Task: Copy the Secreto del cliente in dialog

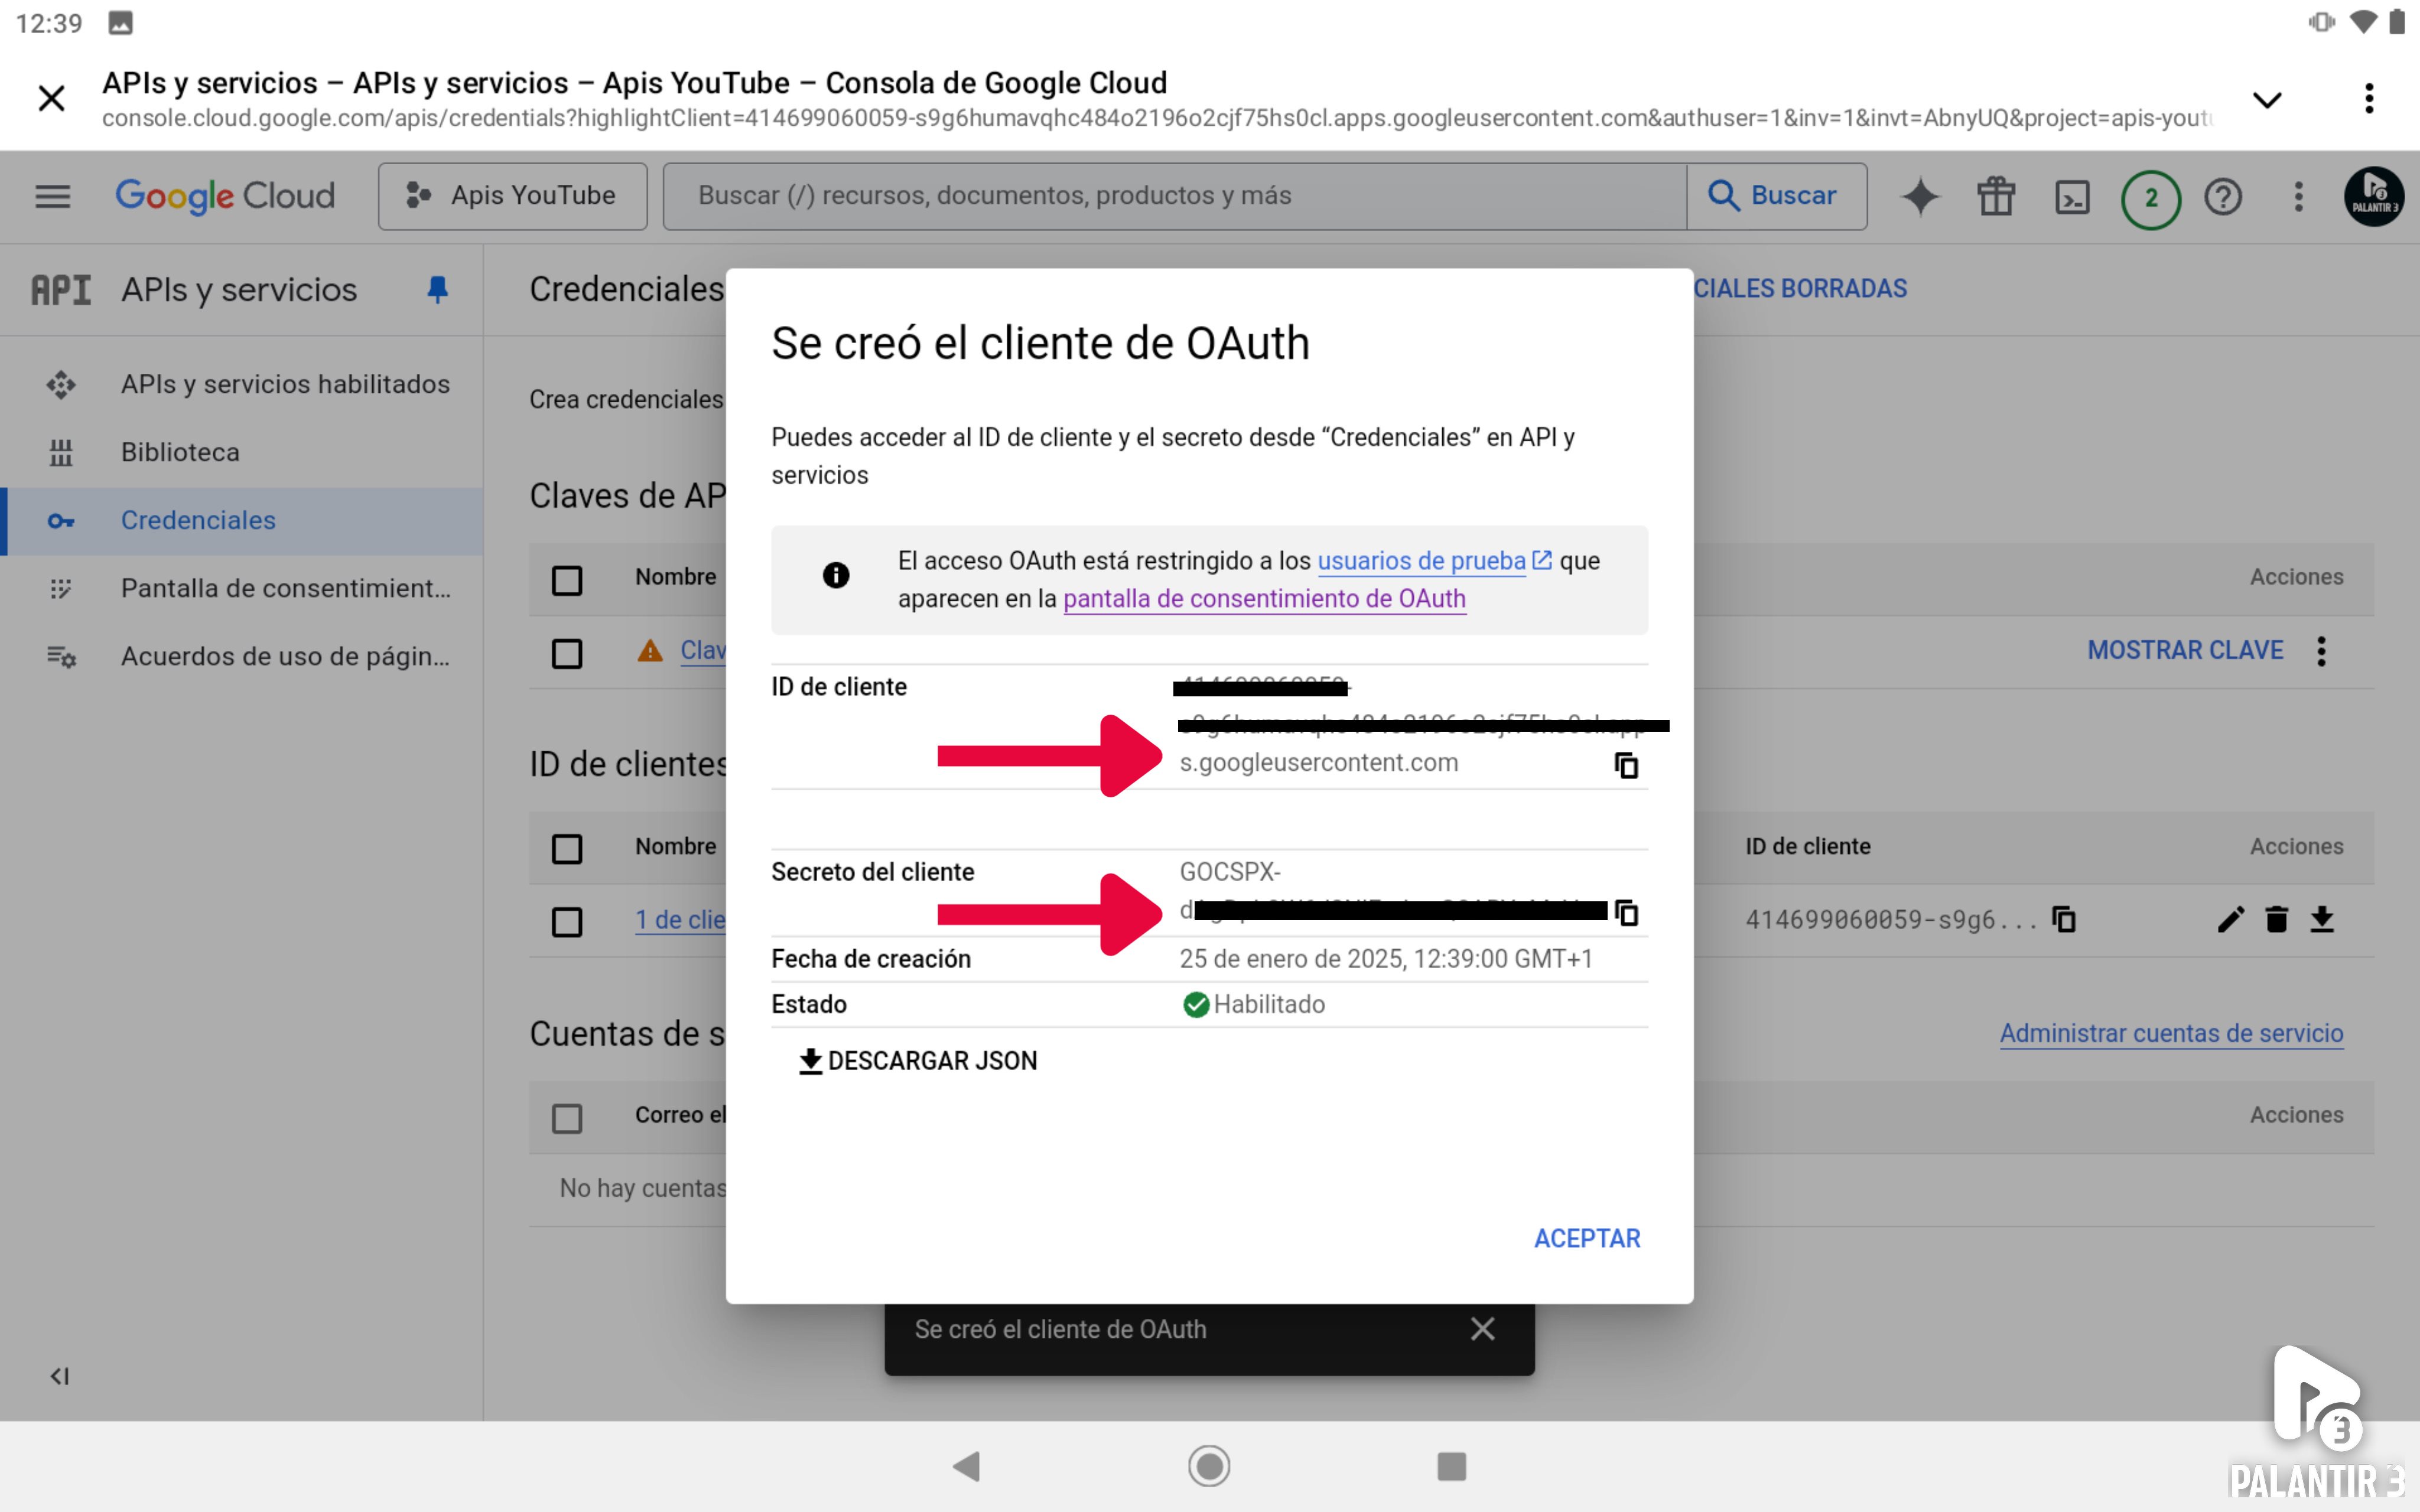Action: point(1627,913)
